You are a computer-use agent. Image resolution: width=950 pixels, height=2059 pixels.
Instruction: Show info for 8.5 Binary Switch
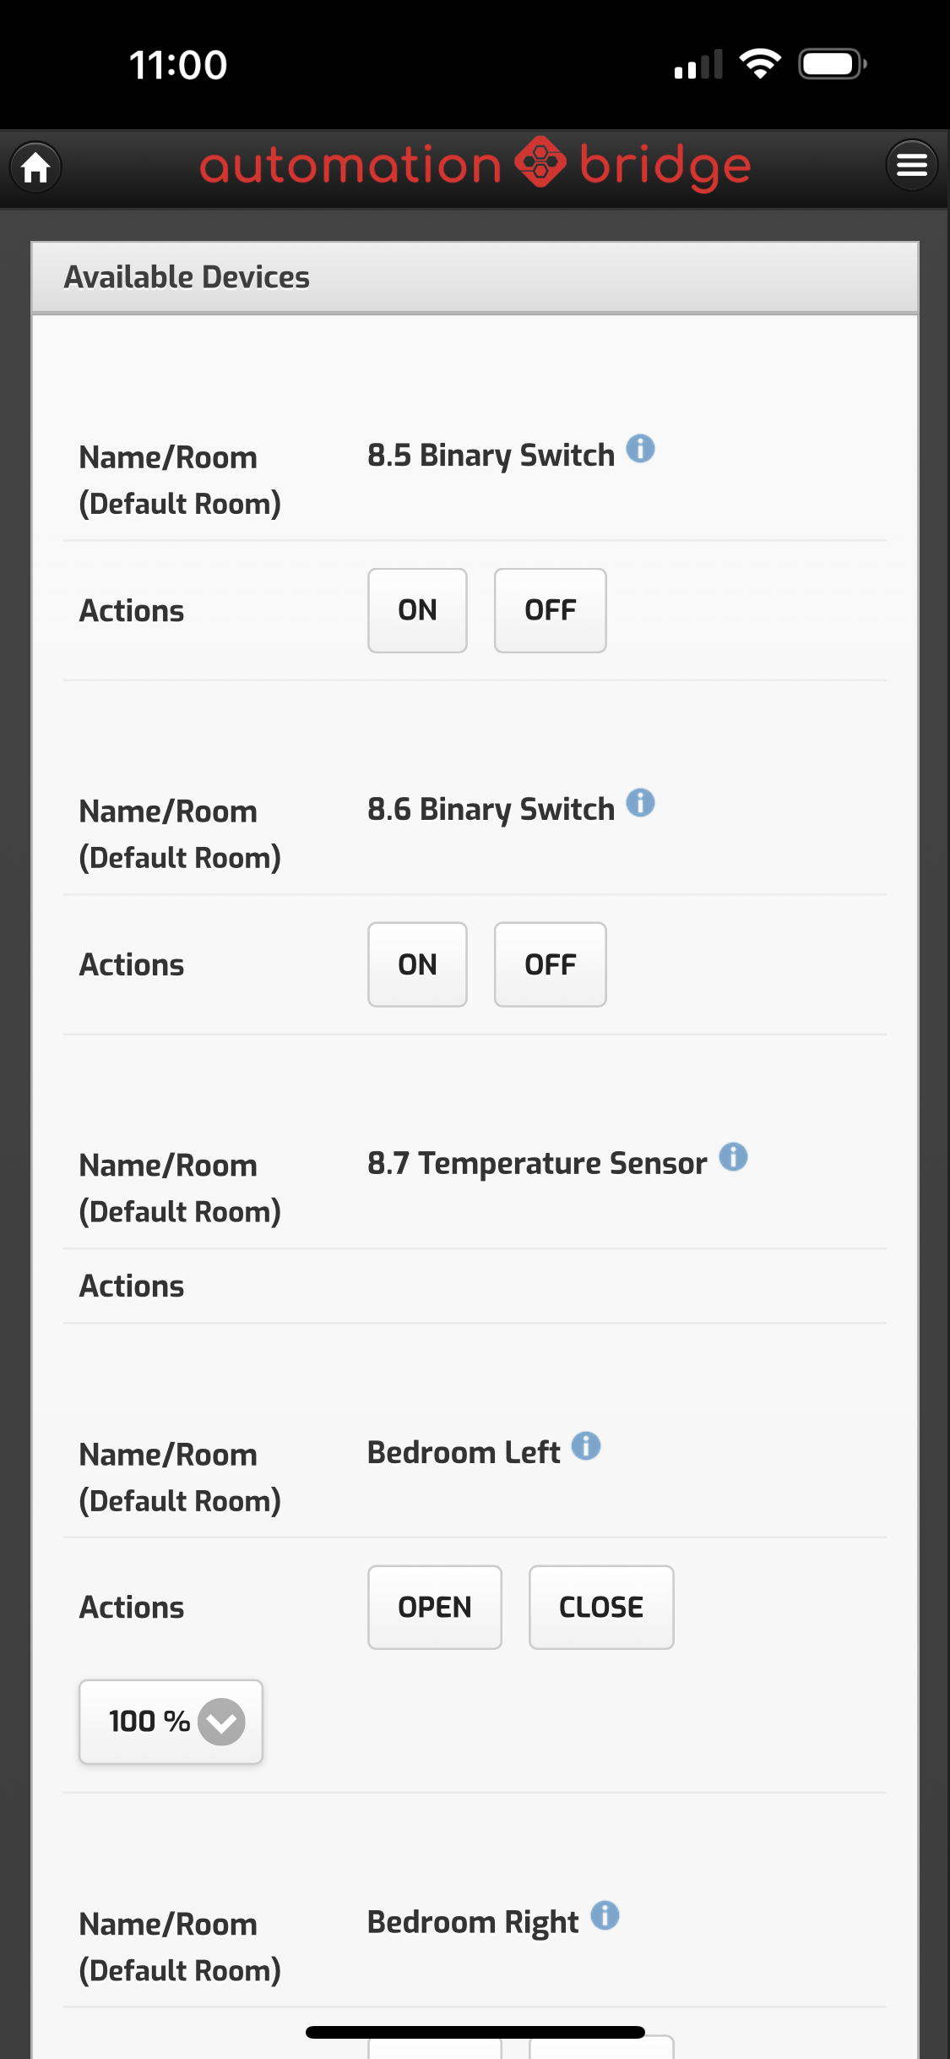pyautogui.click(x=640, y=449)
